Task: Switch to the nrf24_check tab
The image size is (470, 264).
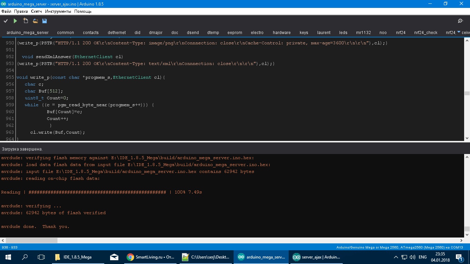Action: point(426,33)
